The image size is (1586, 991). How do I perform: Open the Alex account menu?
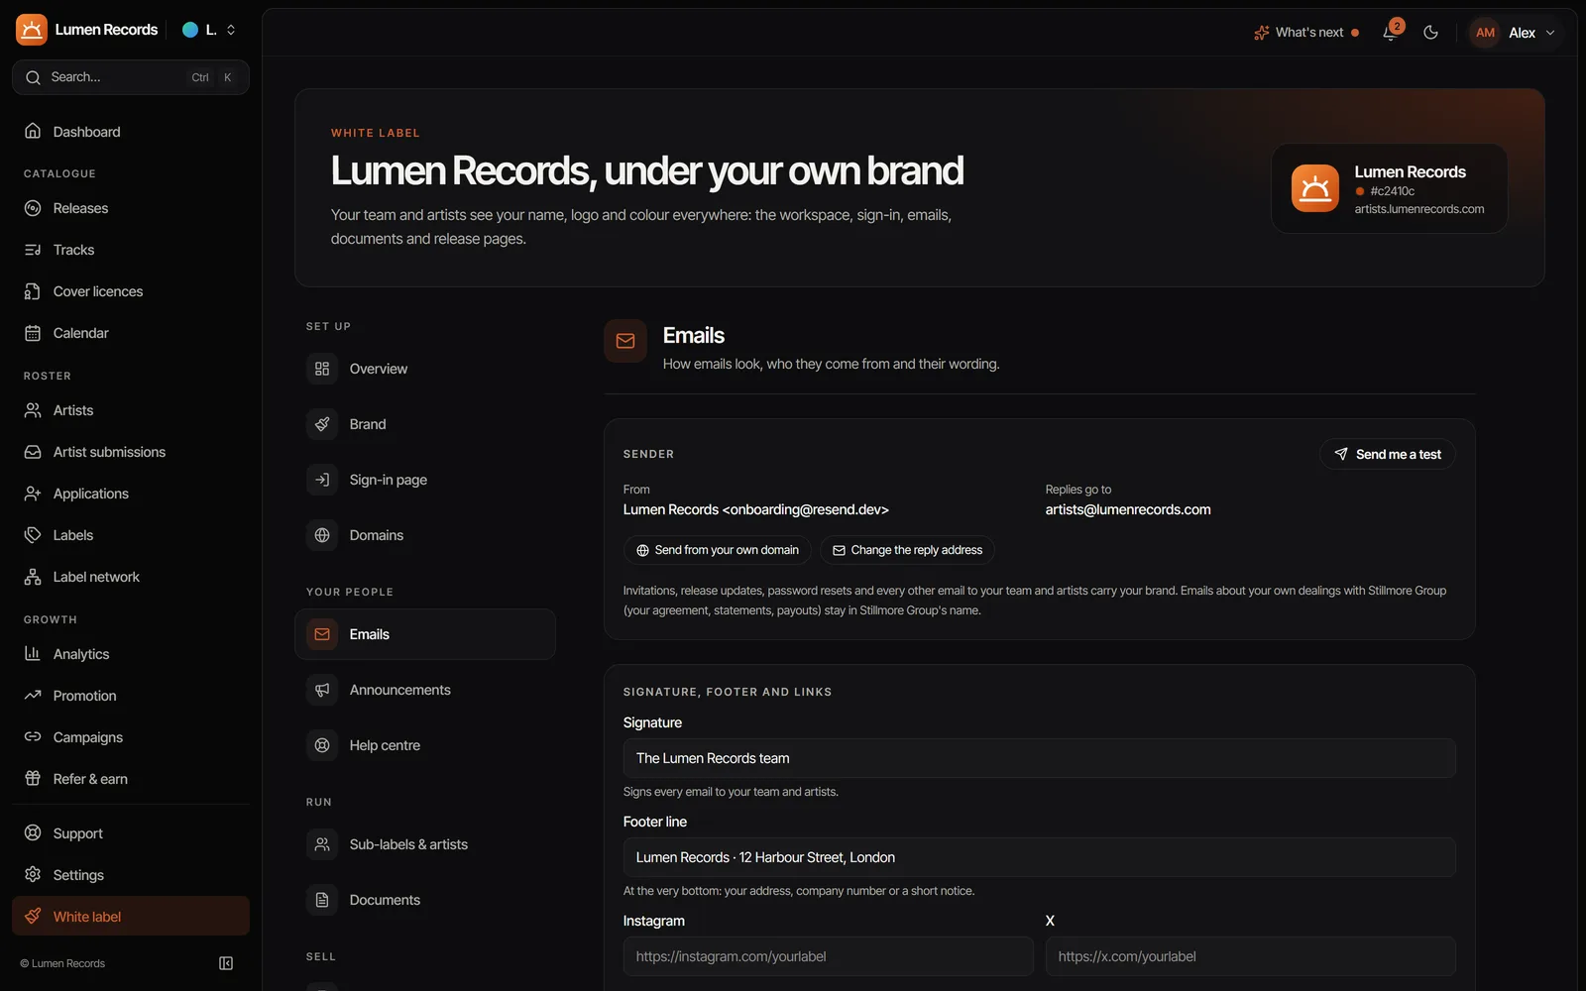1513,32
